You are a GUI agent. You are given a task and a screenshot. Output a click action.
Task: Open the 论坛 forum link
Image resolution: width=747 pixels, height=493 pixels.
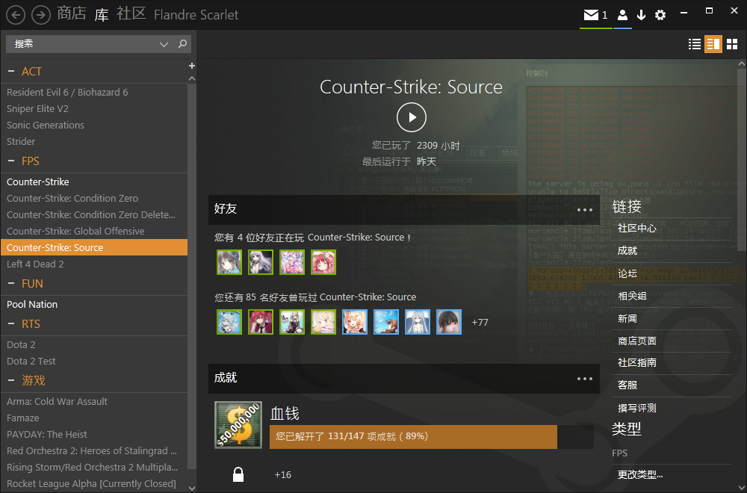(627, 273)
